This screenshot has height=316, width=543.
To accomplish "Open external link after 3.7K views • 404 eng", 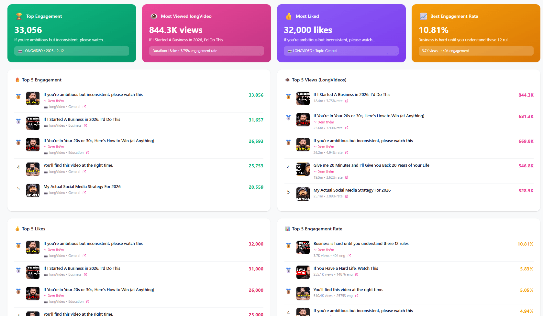I will tap(349, 256).
